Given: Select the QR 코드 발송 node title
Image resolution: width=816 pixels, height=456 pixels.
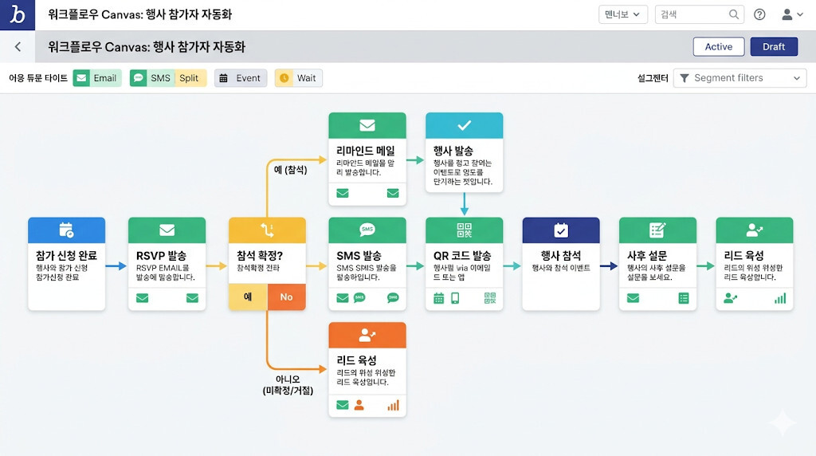Looking at the screenshot, I should (x=462, y=256).
